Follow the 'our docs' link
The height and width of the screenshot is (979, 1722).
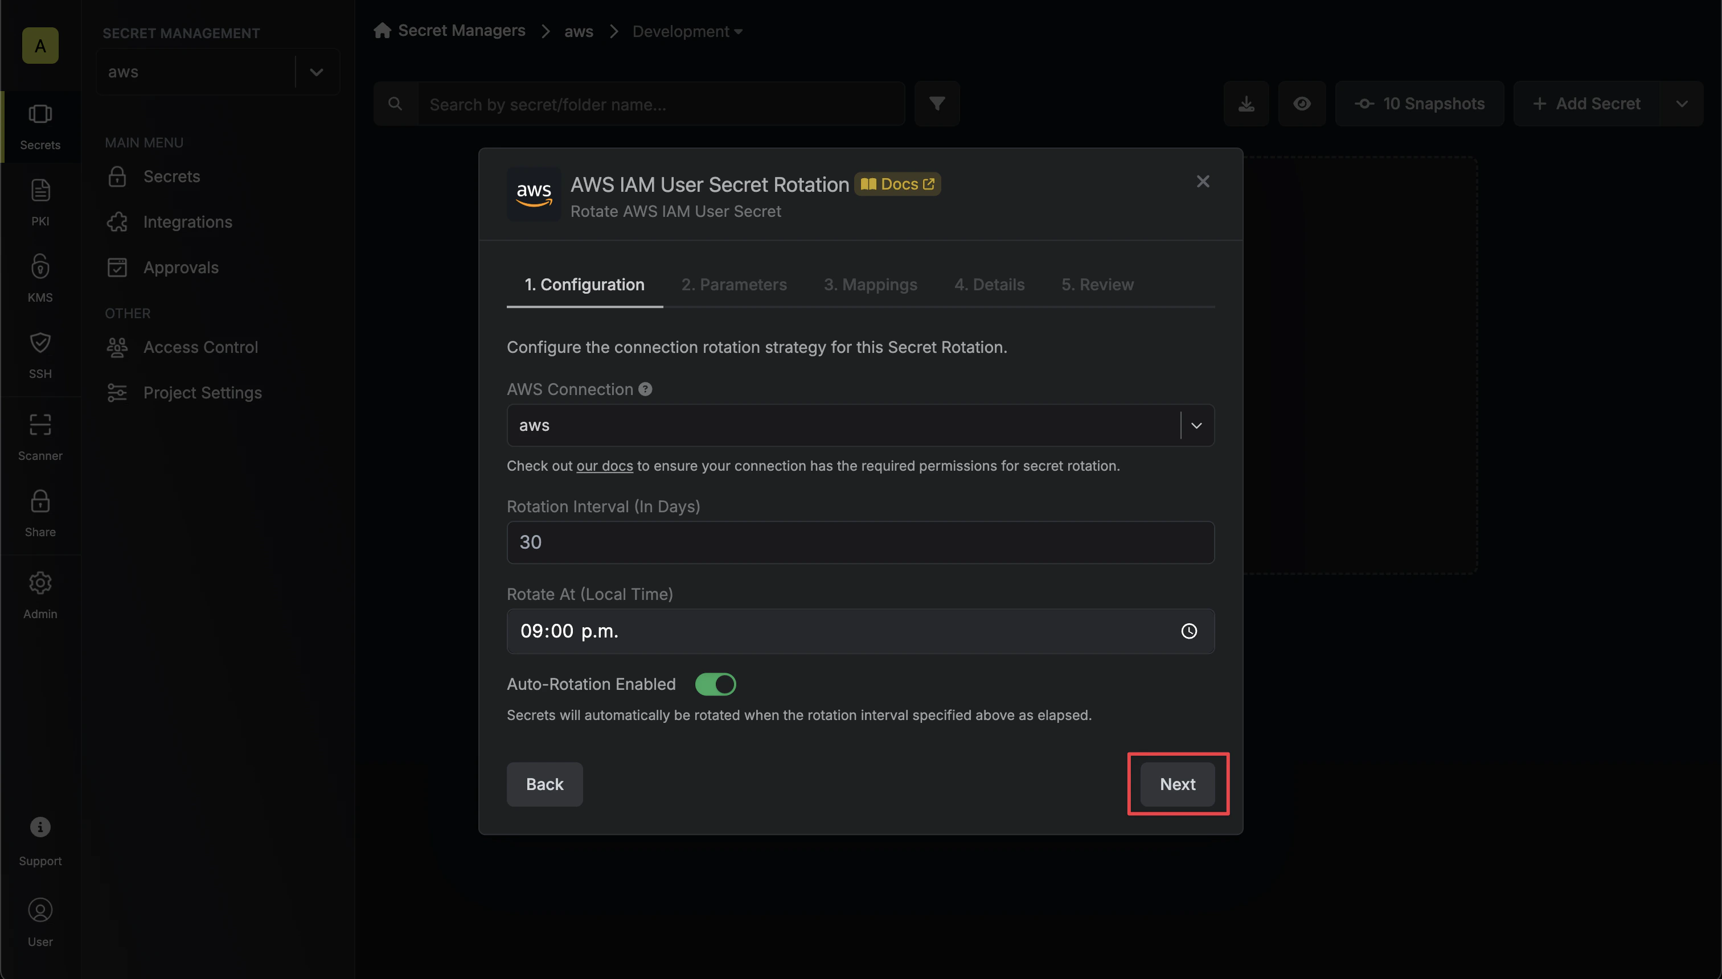605,466
